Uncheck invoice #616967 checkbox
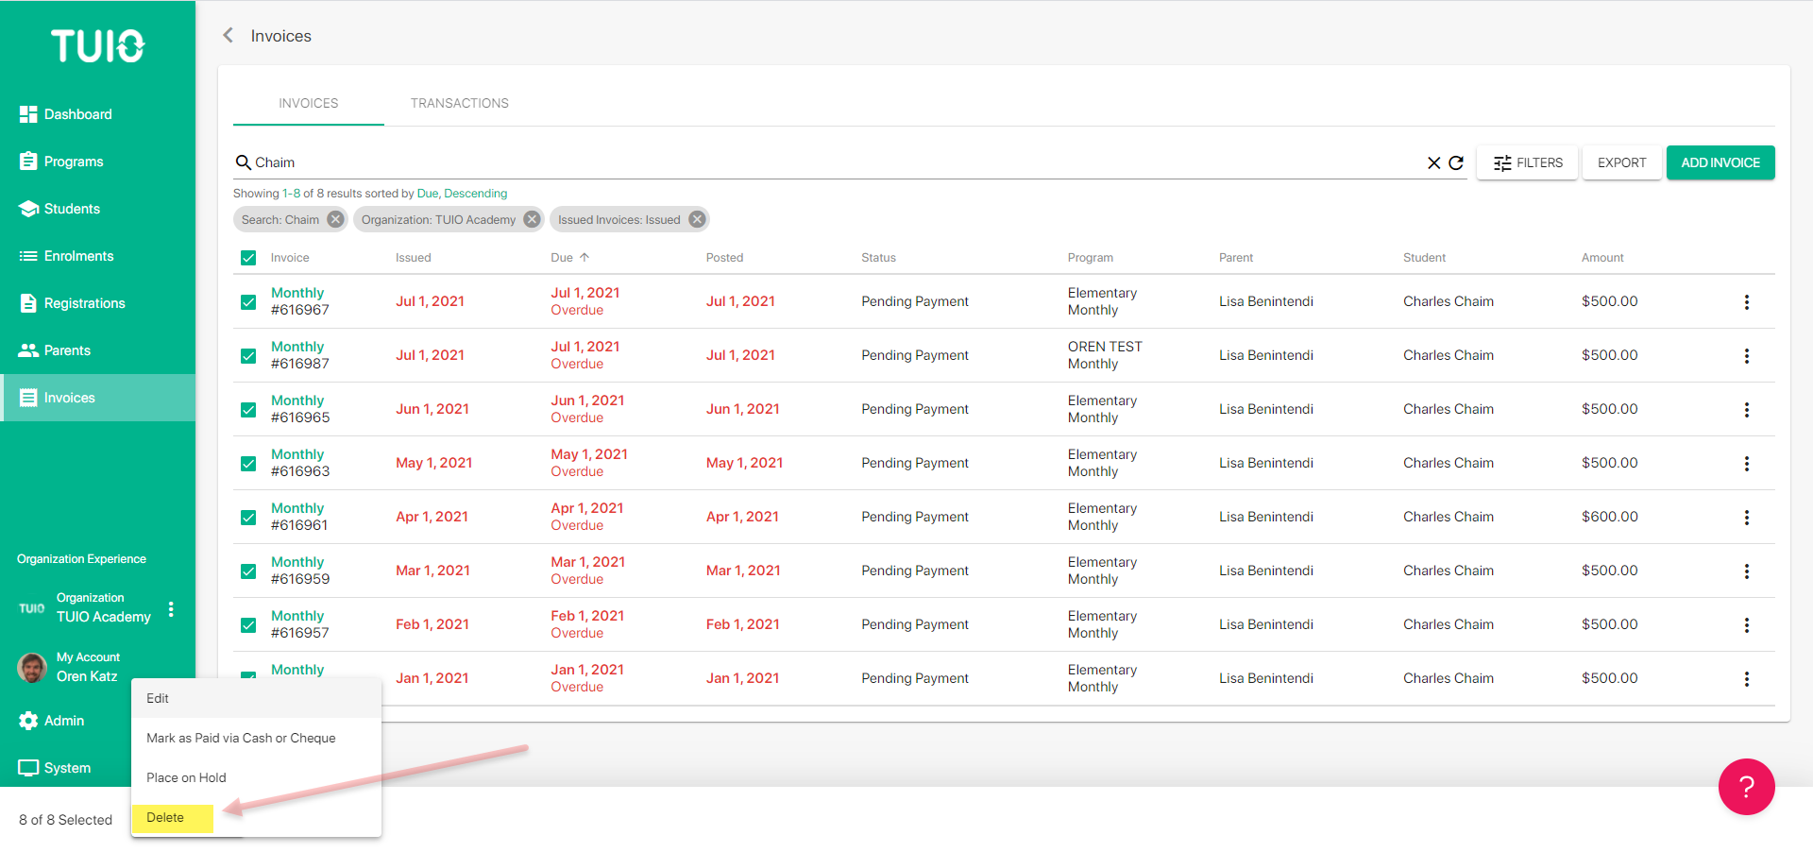This screenshot has width=1813, height=852. [248, 302]
